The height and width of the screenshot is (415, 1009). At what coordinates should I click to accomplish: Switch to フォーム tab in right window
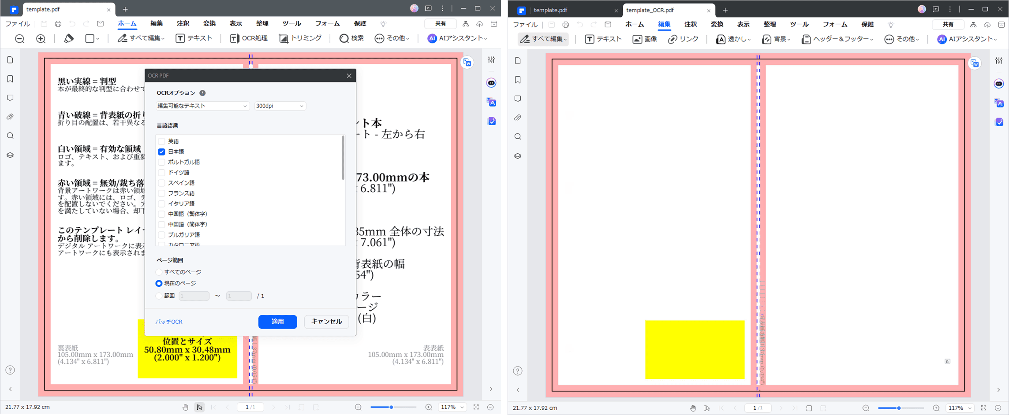835,24
